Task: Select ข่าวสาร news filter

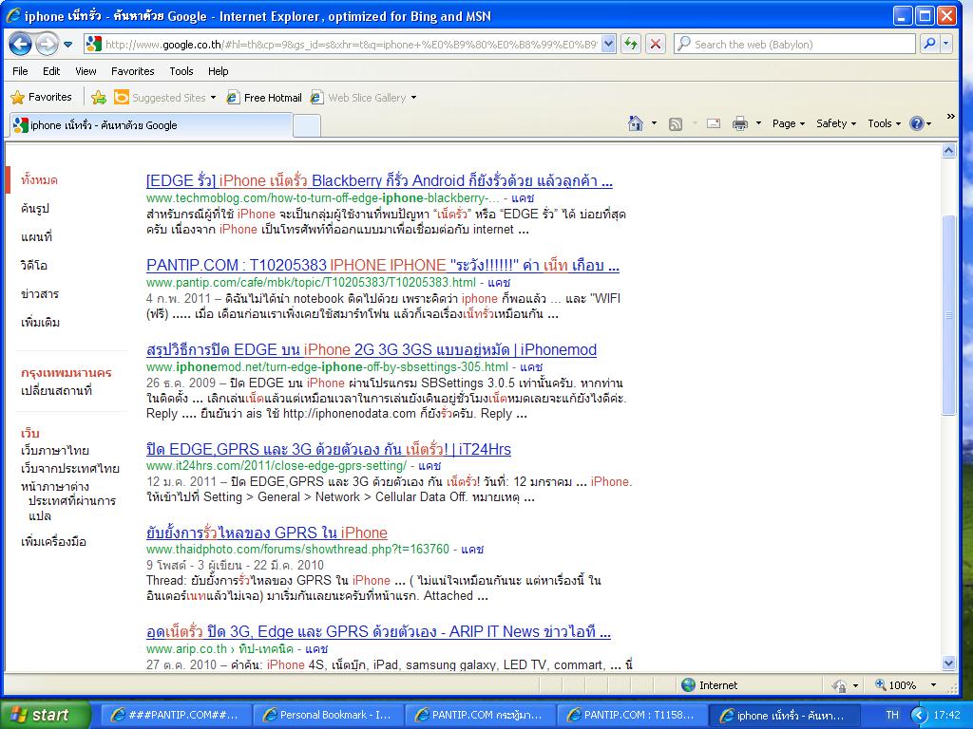Action: [40, 294]
